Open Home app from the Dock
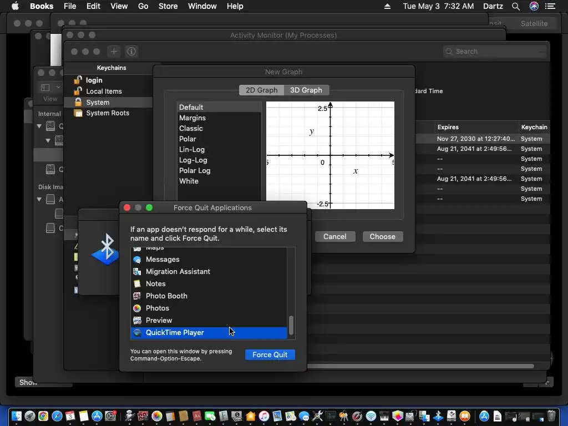568x426 pixels. pyautogui.click(x=250, y=416)
